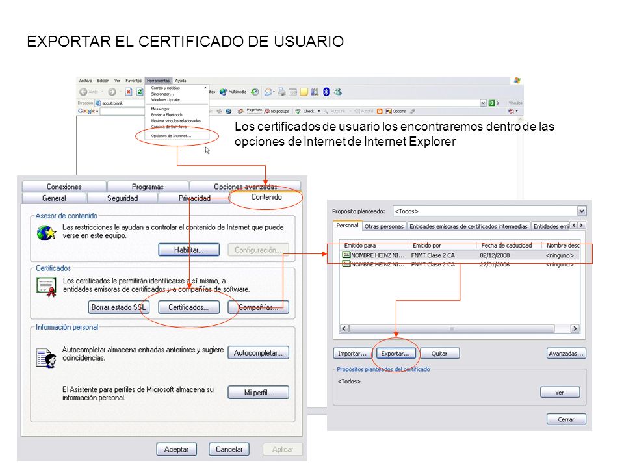Viewport: 624px width, 468px height.
Task: Click the Print icon in toolbar
Action: [281, 92]
